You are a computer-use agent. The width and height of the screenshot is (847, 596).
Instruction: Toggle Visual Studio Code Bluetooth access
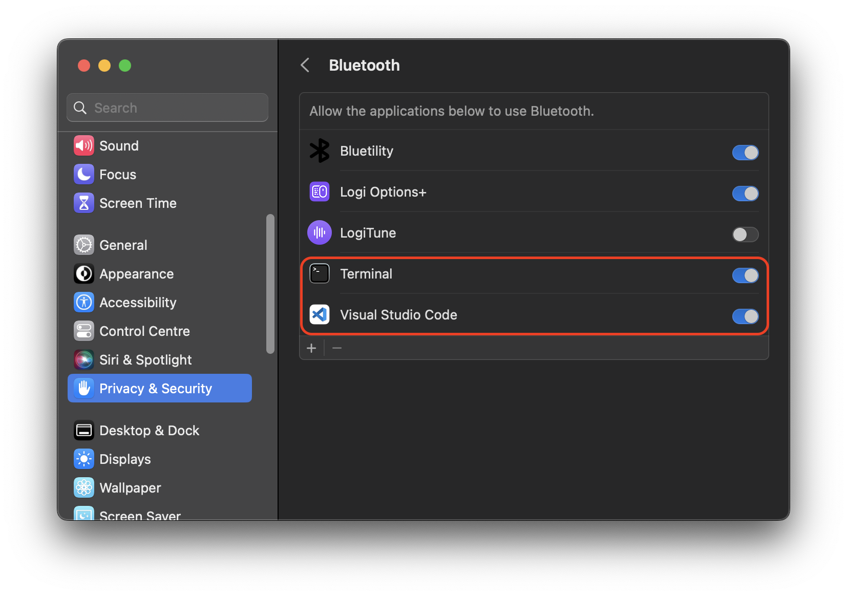745,316
